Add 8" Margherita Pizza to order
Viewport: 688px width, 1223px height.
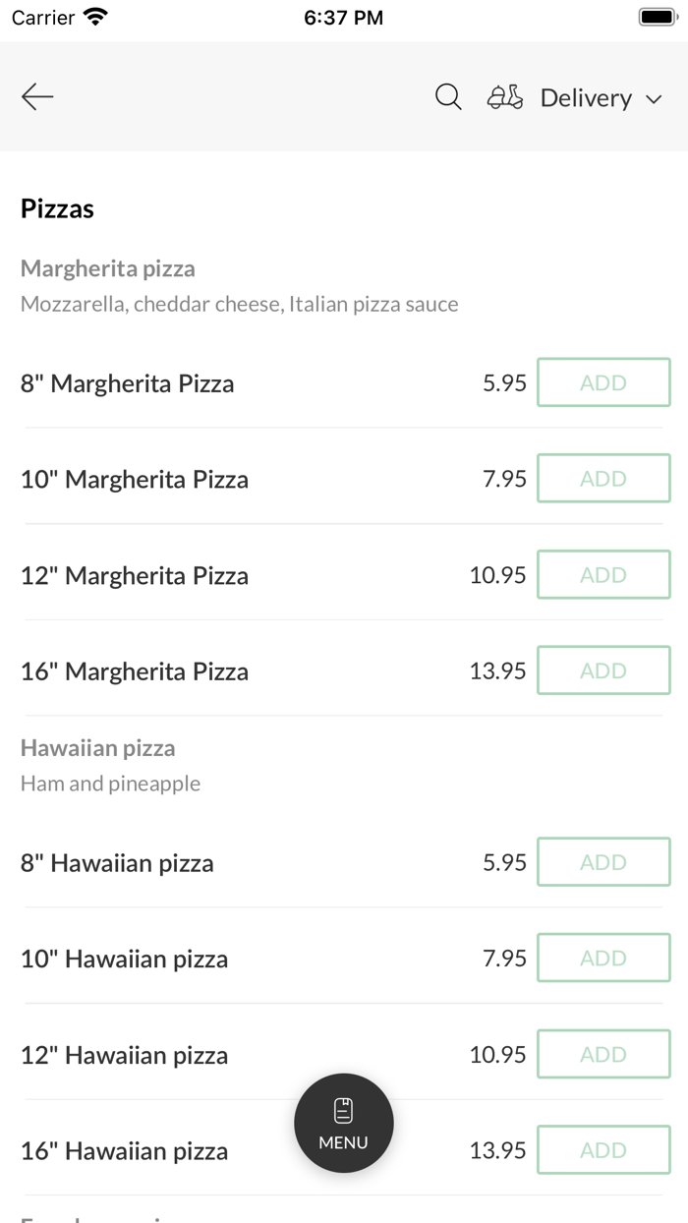(x=603, y=382)
